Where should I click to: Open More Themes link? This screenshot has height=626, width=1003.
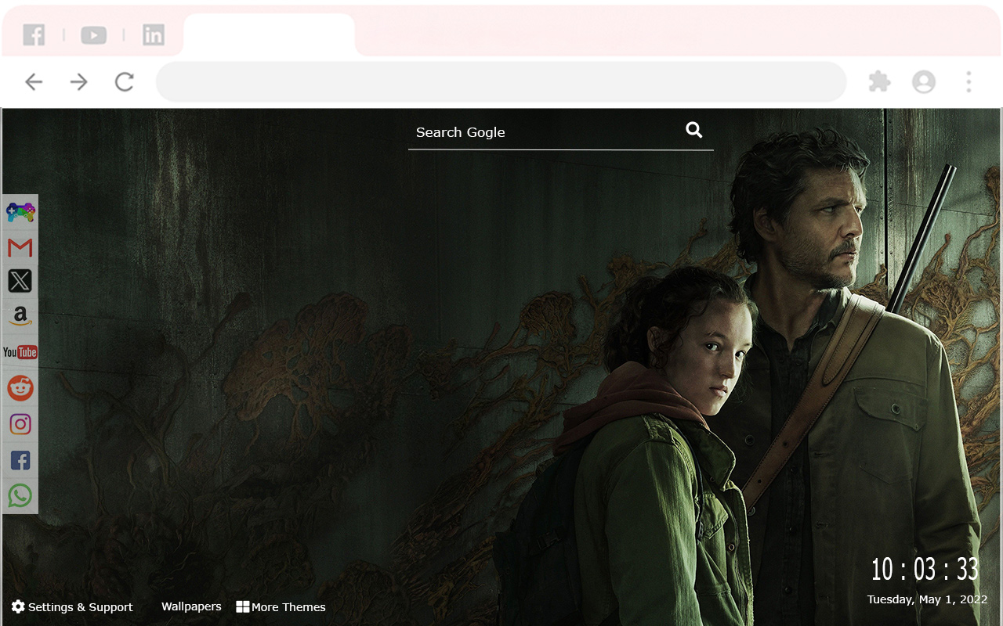281,607
